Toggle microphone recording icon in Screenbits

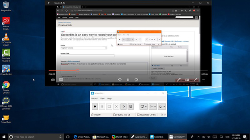(161, 107)
